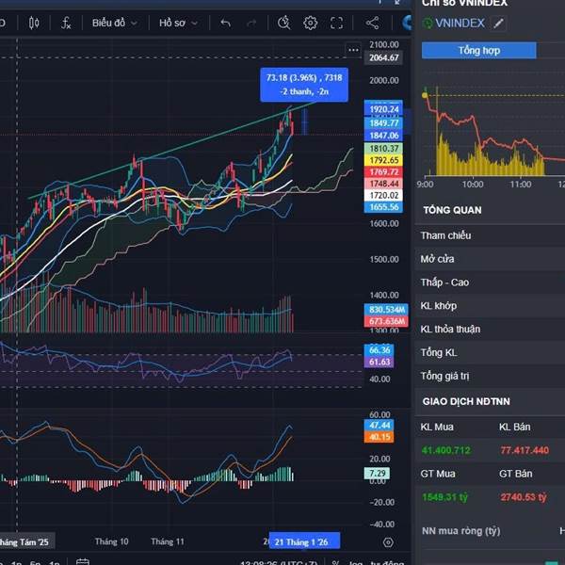The width and height of the screenshot is (565, 565).
Task: Expand the Hồ sơ dropdown
Action: click(x=178, y=23)
